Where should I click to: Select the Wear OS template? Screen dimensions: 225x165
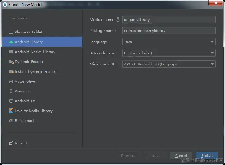point(42,91)
